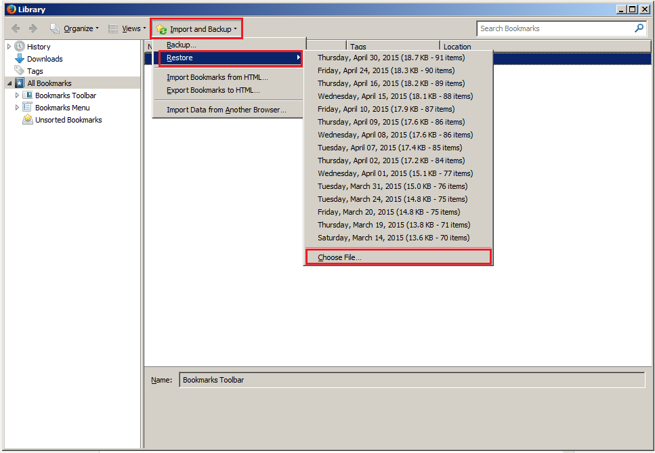Click the History clock icon
Viewport: 655px width, 453px height.
tap(20, 46)
